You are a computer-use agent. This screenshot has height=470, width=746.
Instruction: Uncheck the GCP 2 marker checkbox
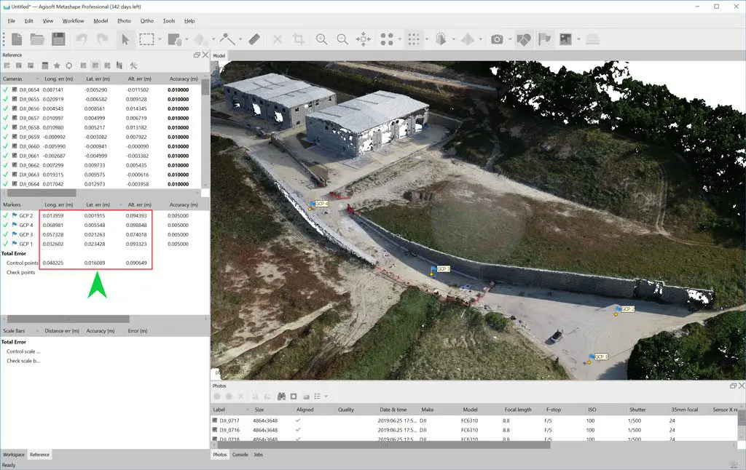[x=5, y=215]
